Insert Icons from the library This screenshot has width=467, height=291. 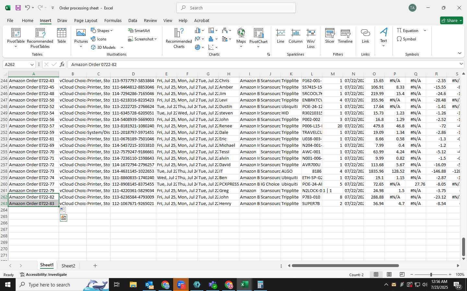coord(99,39)
